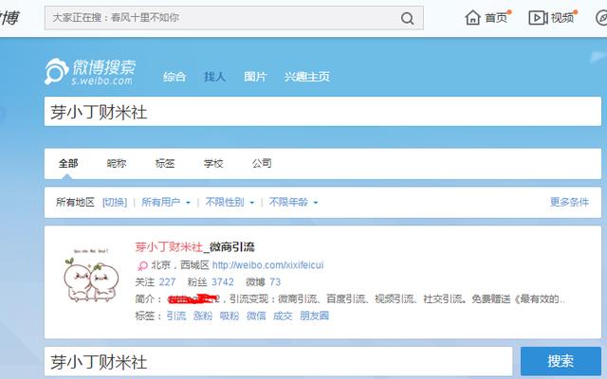607x379 pixels.
Task: Click the 引流 tag
Action: coord(176,316)
